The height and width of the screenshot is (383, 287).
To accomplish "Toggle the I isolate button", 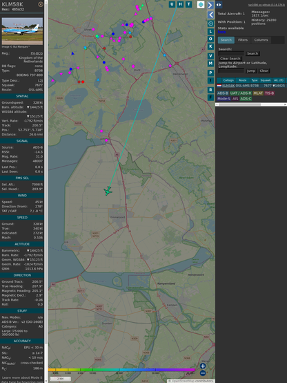I will [210, 80].
